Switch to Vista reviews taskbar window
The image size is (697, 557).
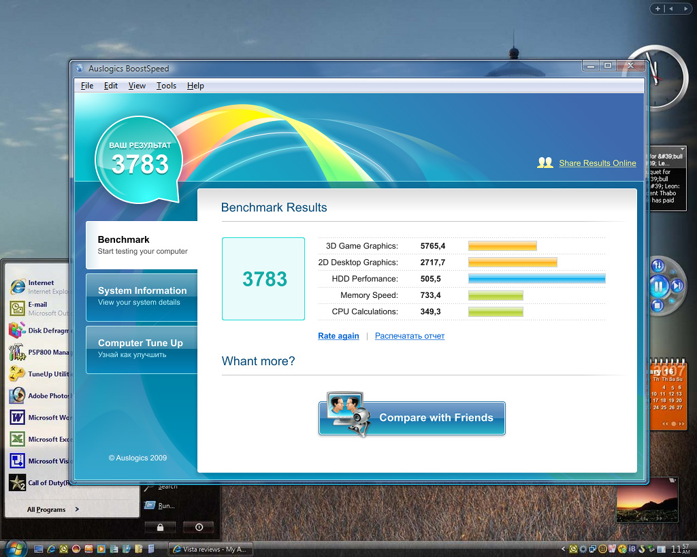click(x=211, y=549)
